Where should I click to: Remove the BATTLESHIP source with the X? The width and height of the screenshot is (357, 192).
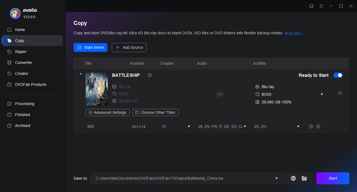point(340,93)
